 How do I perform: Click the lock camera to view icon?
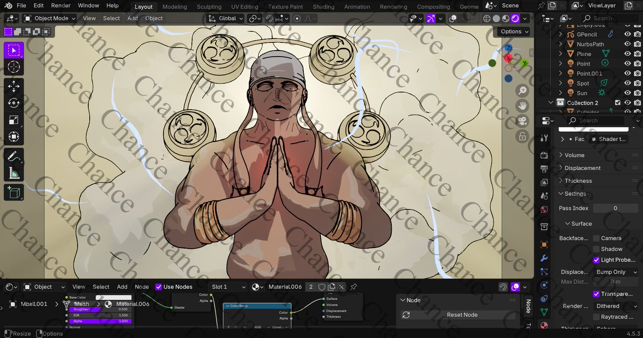click(522, 136)
